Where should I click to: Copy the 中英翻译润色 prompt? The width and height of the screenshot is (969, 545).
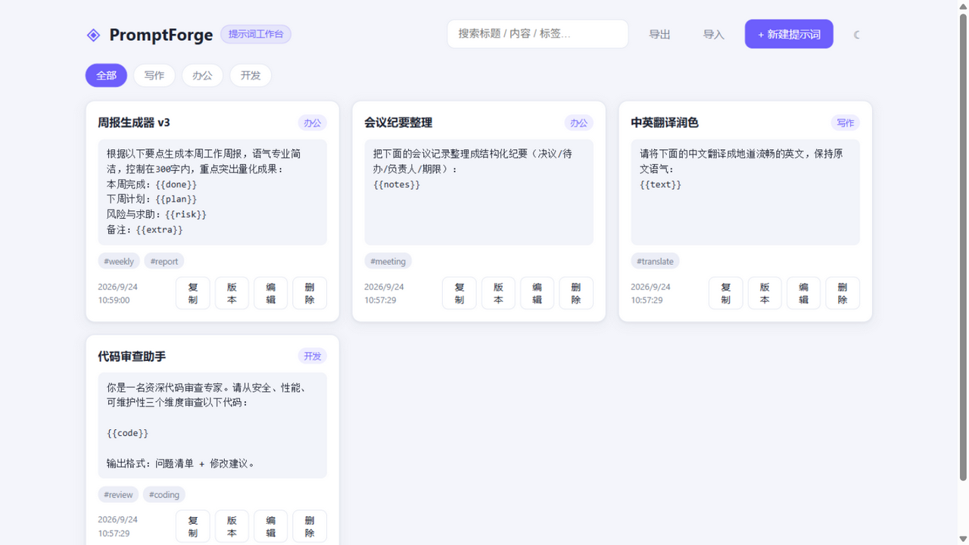726,293
